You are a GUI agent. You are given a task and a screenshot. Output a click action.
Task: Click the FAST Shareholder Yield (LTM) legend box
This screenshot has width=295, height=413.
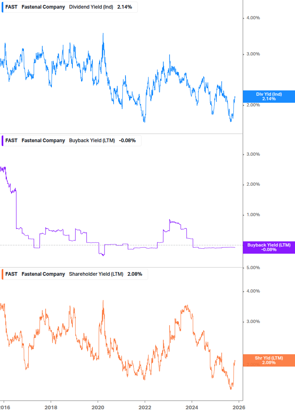pos(74,274)
